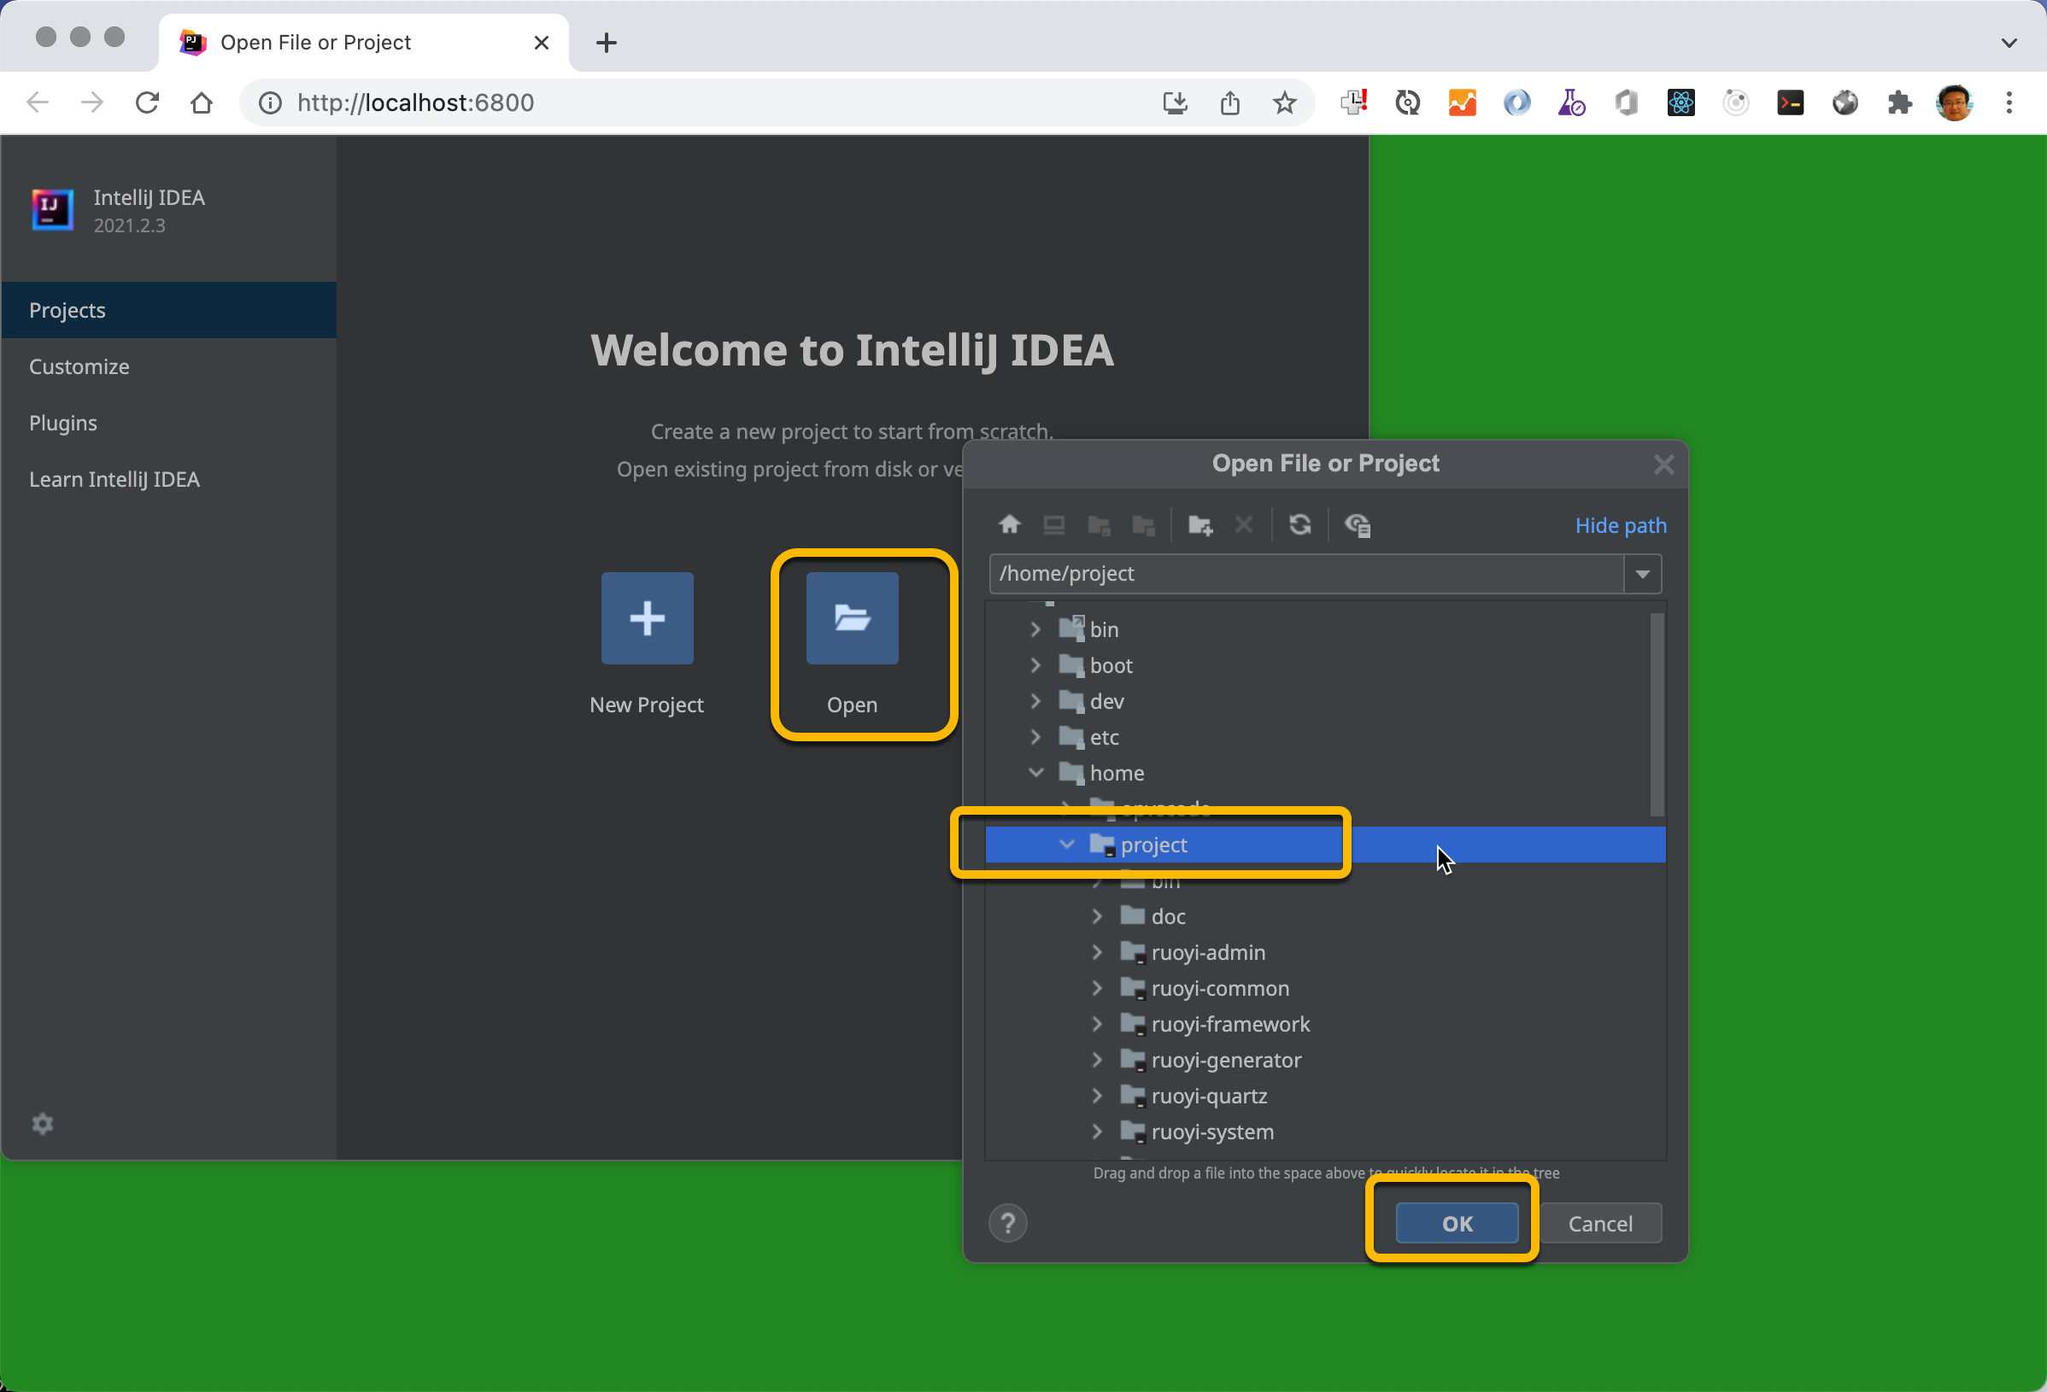This screenshot has height=1392, width=2047.
Task: Select Projects in the sidebar
Action: pos(169,310)
